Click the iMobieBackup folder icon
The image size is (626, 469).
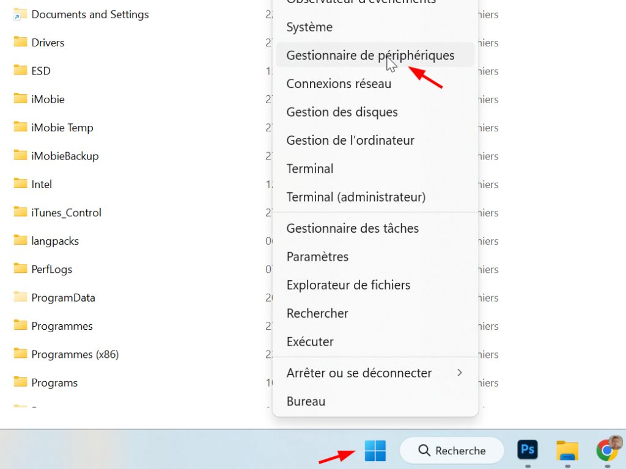pos(20,155)
